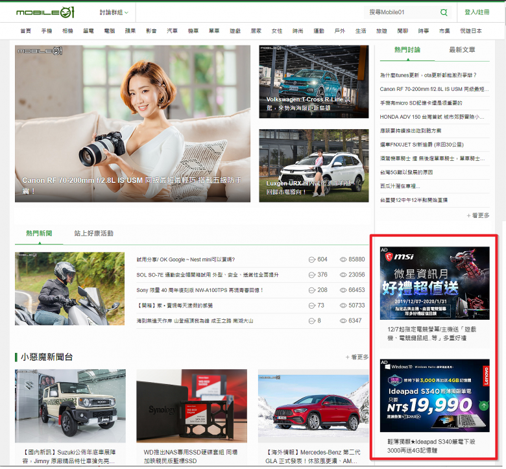Open the 台灣5G難以發展的原因 discussion
Viewport: 506px width, 469px height.
[406, 173]
